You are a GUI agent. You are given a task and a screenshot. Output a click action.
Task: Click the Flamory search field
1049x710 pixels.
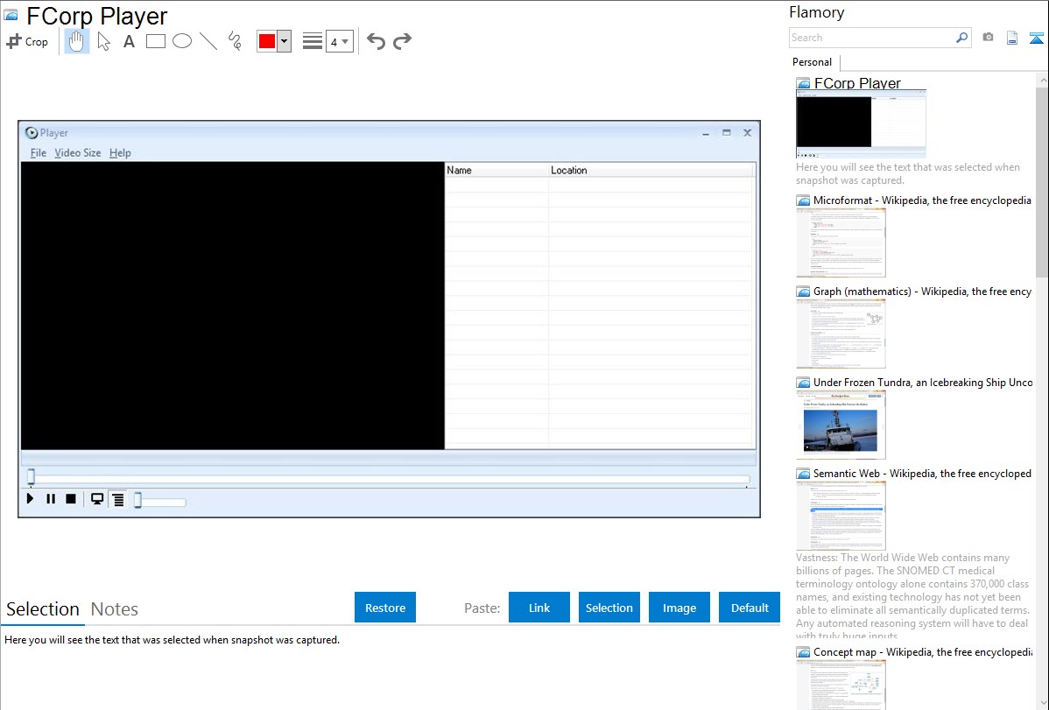point(872,38)
